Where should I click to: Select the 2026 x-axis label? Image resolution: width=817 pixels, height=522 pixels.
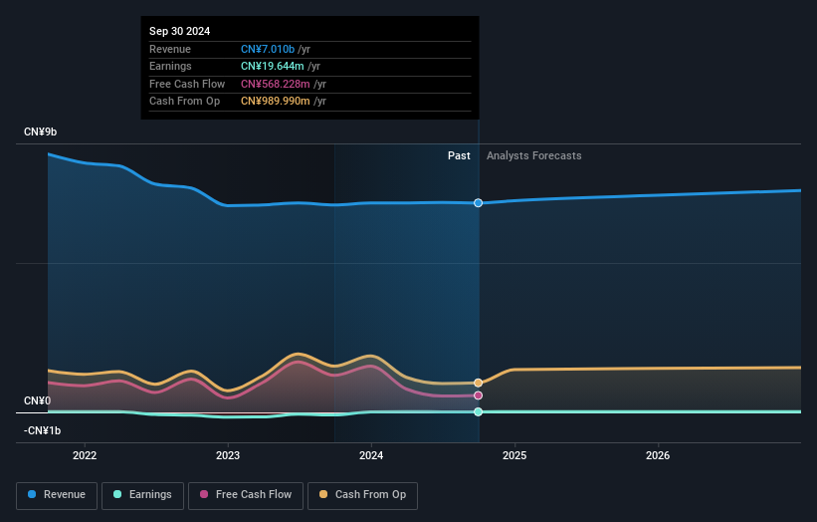coord(658,455)
